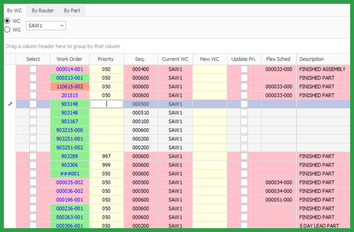Click the Description column header

pos(323,59)
